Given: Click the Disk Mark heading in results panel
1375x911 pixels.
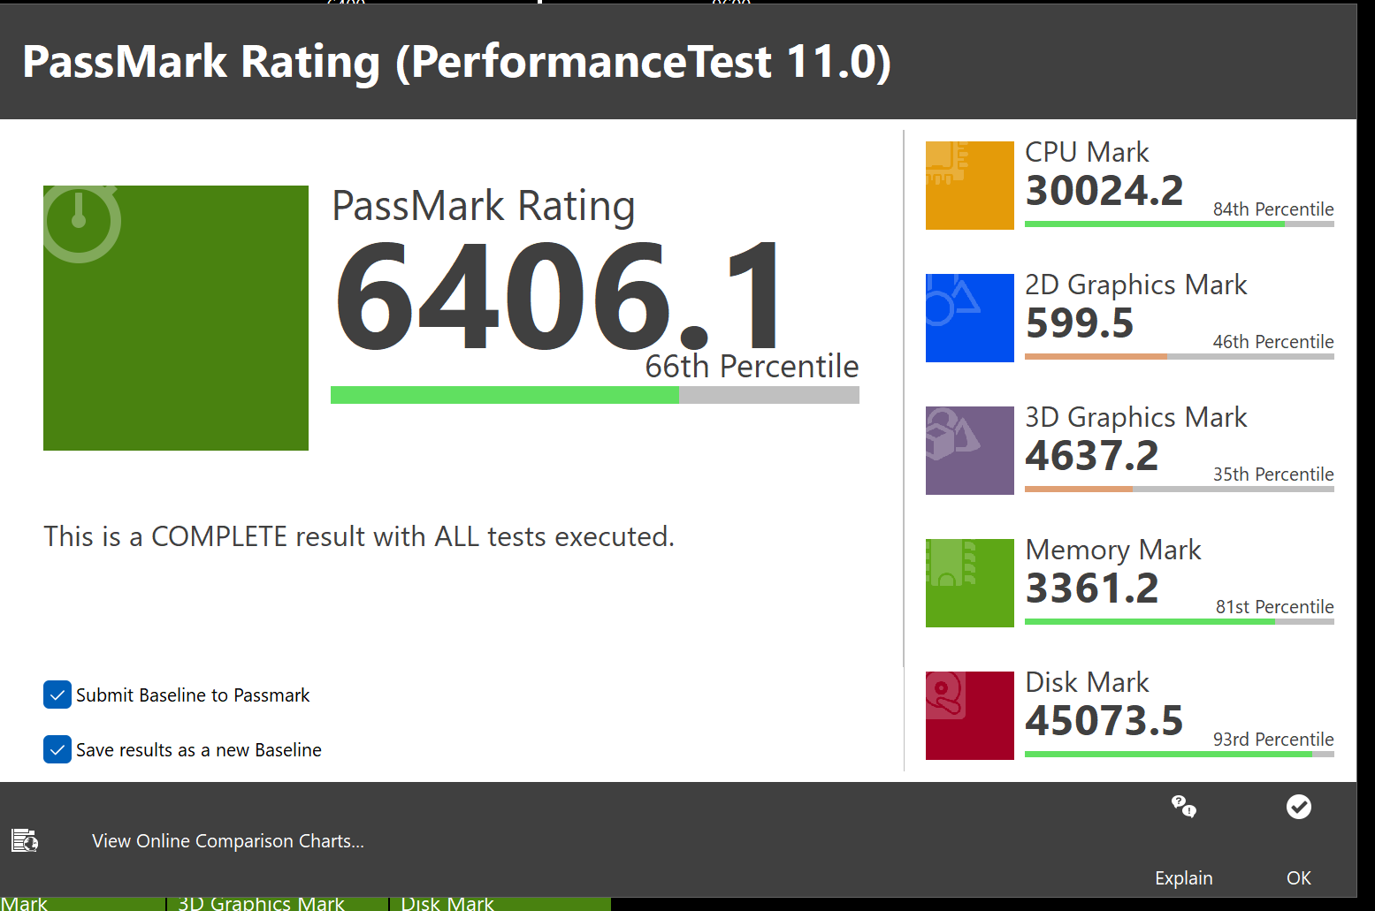Looking at the screenshot, I should pyautogui.click(x=1087, y=682).
